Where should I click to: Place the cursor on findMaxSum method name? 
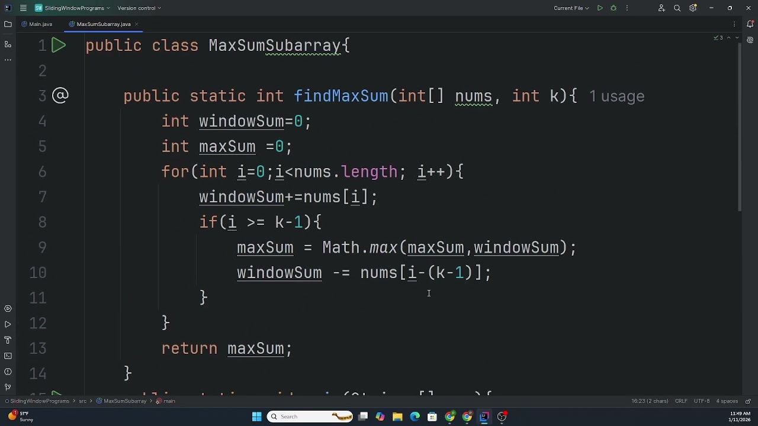coord(341,96)
